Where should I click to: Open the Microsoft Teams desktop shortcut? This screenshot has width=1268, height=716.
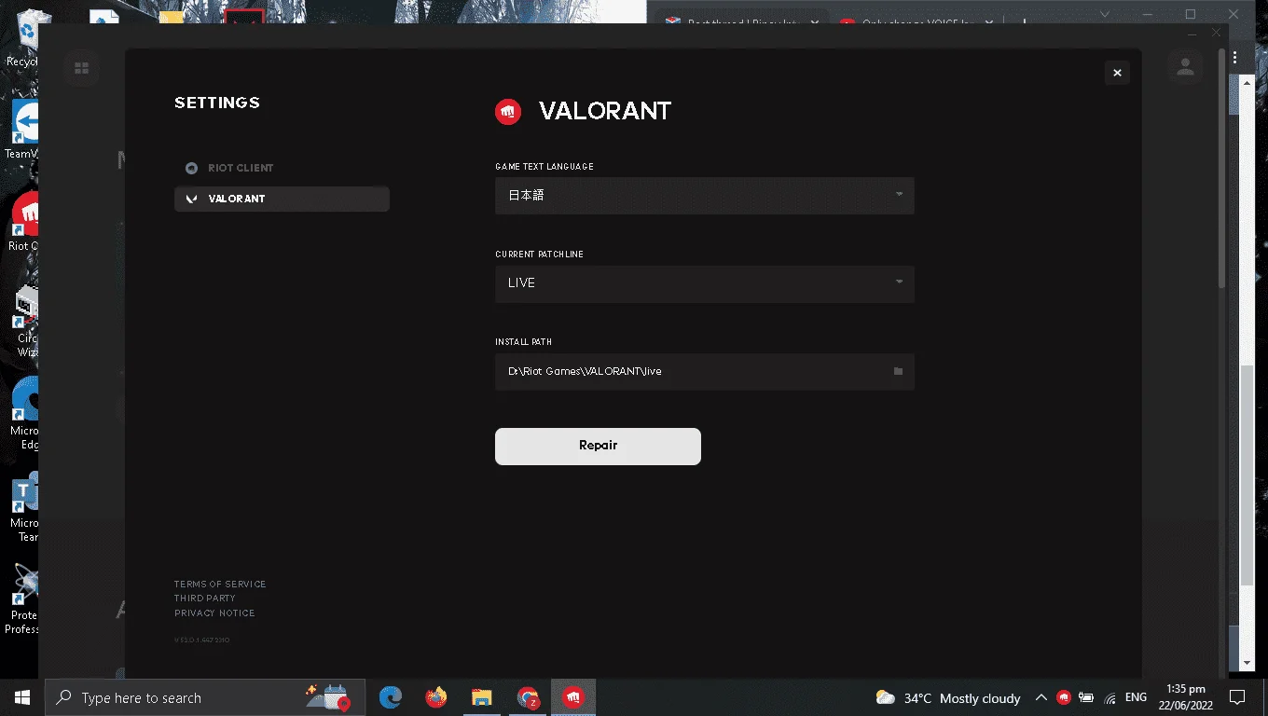click(26, 507)
